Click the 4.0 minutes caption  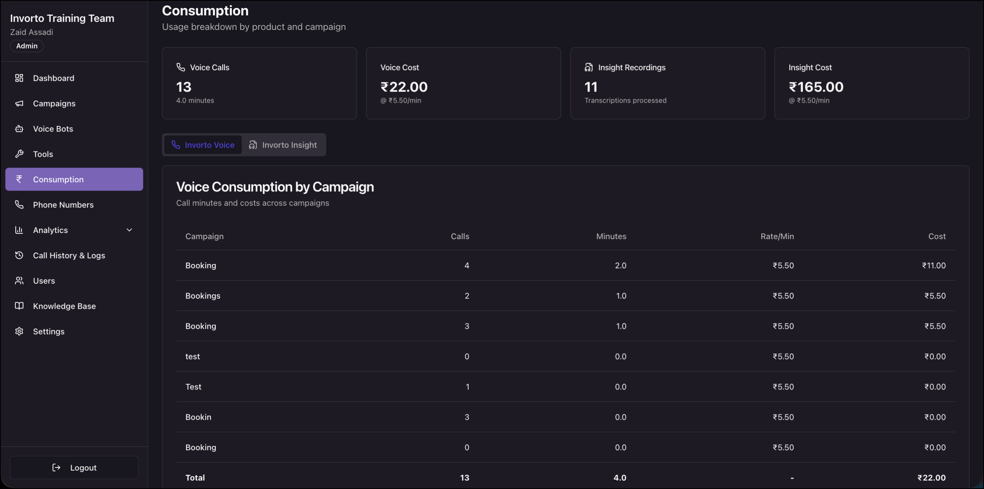195,100
